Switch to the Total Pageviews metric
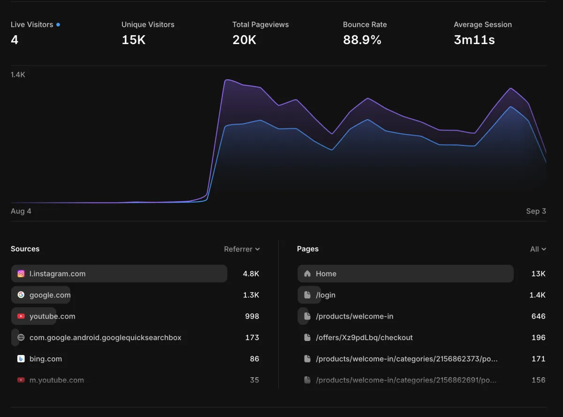563x417 pixels. coord(260,33)
